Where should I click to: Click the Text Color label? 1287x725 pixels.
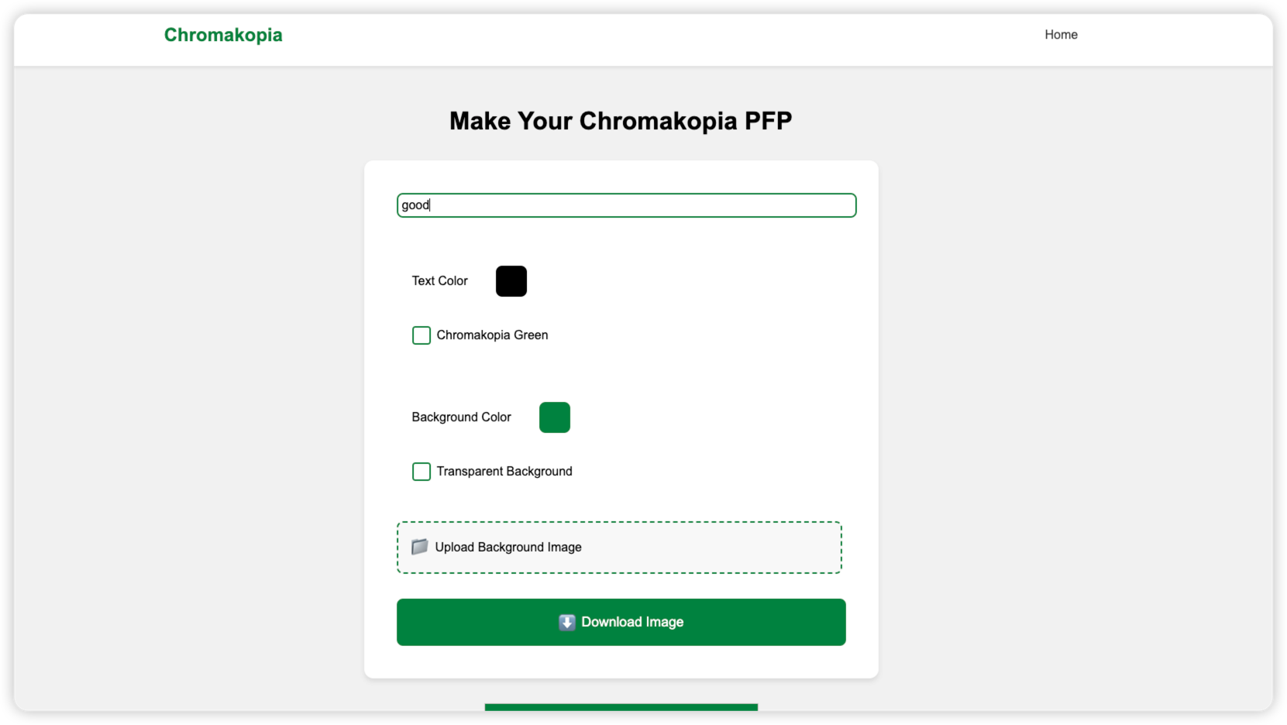[439, 280]
